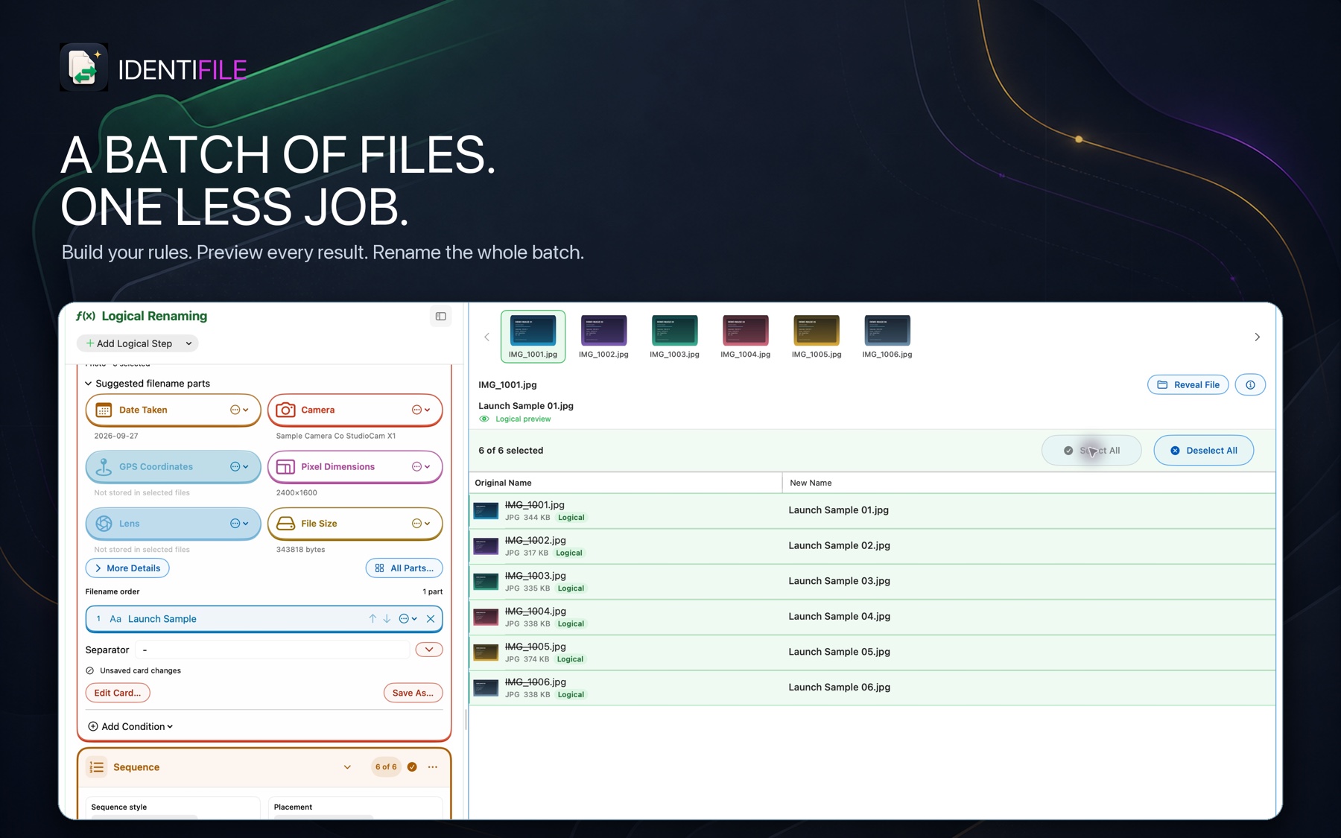Collapse Suggested filename parts section
1341x838 pixels.
(88, 384)
